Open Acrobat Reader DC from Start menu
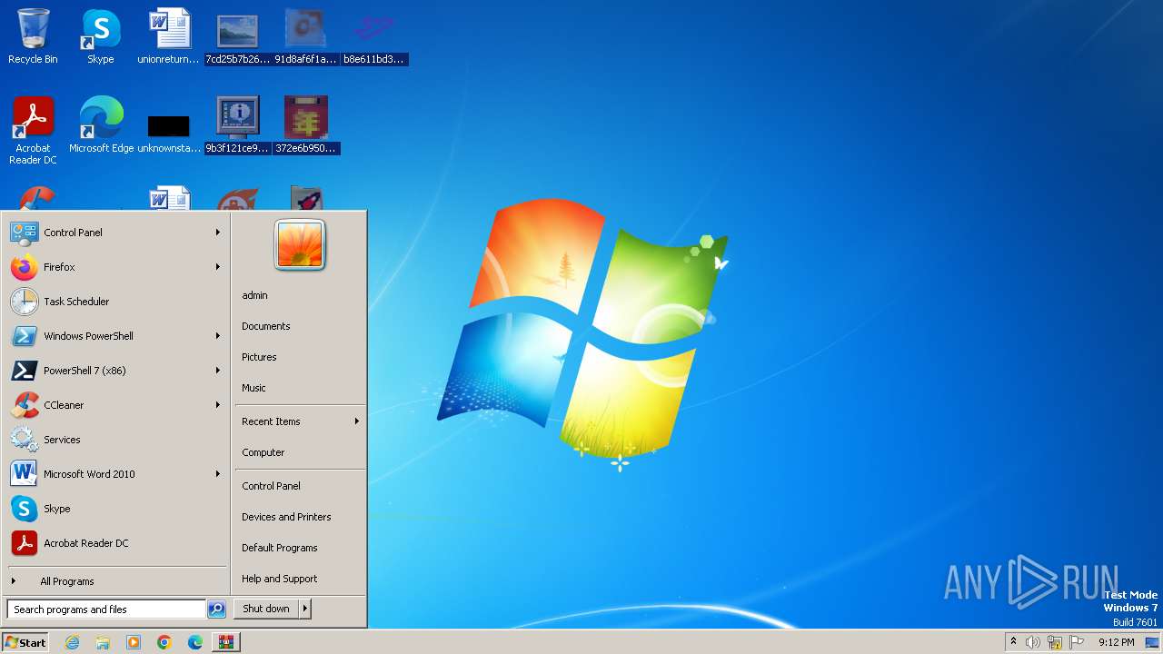Image resolution: width=1163 pixels, height=654 pixels. tap(116, 543)
